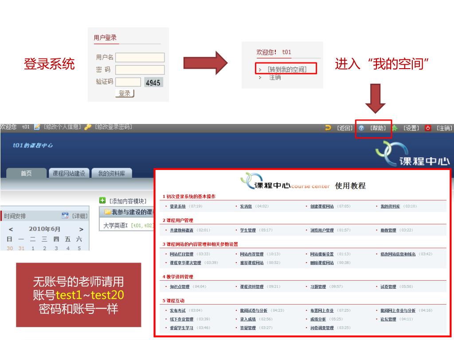The height and width of the screenshot is (340, 454).
Task: Go to previous month in calendar
Action: coord(11,229)
